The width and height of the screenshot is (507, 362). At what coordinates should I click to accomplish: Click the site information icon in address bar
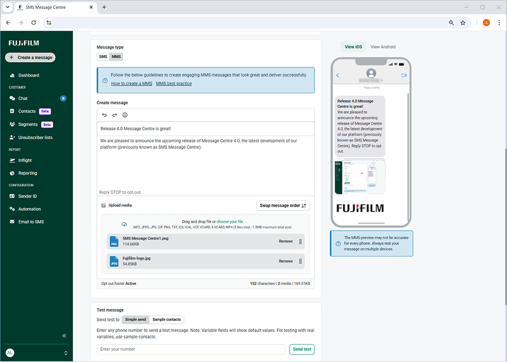point(49,23)
